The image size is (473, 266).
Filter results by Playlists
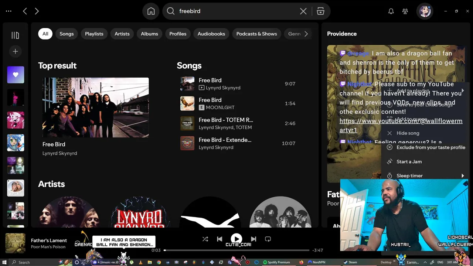[x=94, y=34]
